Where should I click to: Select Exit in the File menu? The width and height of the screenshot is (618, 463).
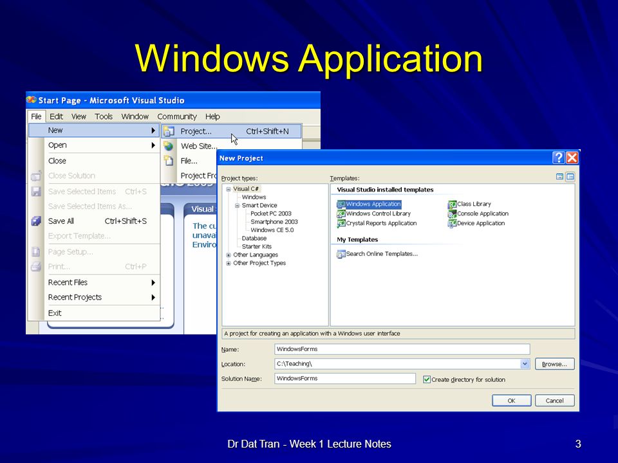(94, 313)
